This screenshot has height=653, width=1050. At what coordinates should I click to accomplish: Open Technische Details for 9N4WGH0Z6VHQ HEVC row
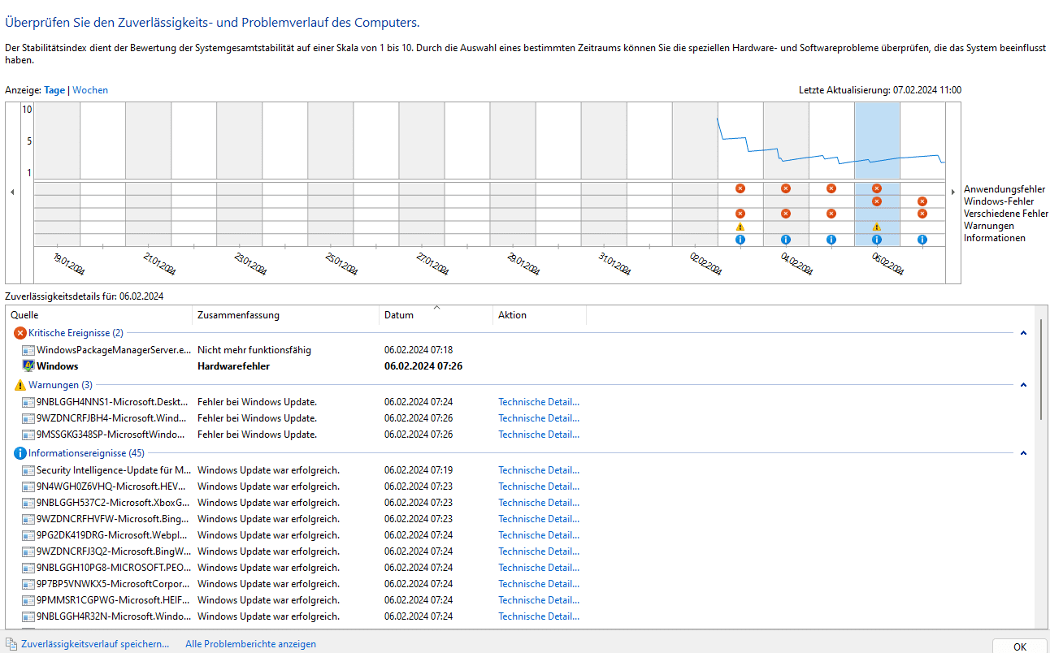(x=539, y=487)
